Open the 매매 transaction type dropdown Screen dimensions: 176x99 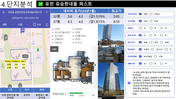[8, 24]
